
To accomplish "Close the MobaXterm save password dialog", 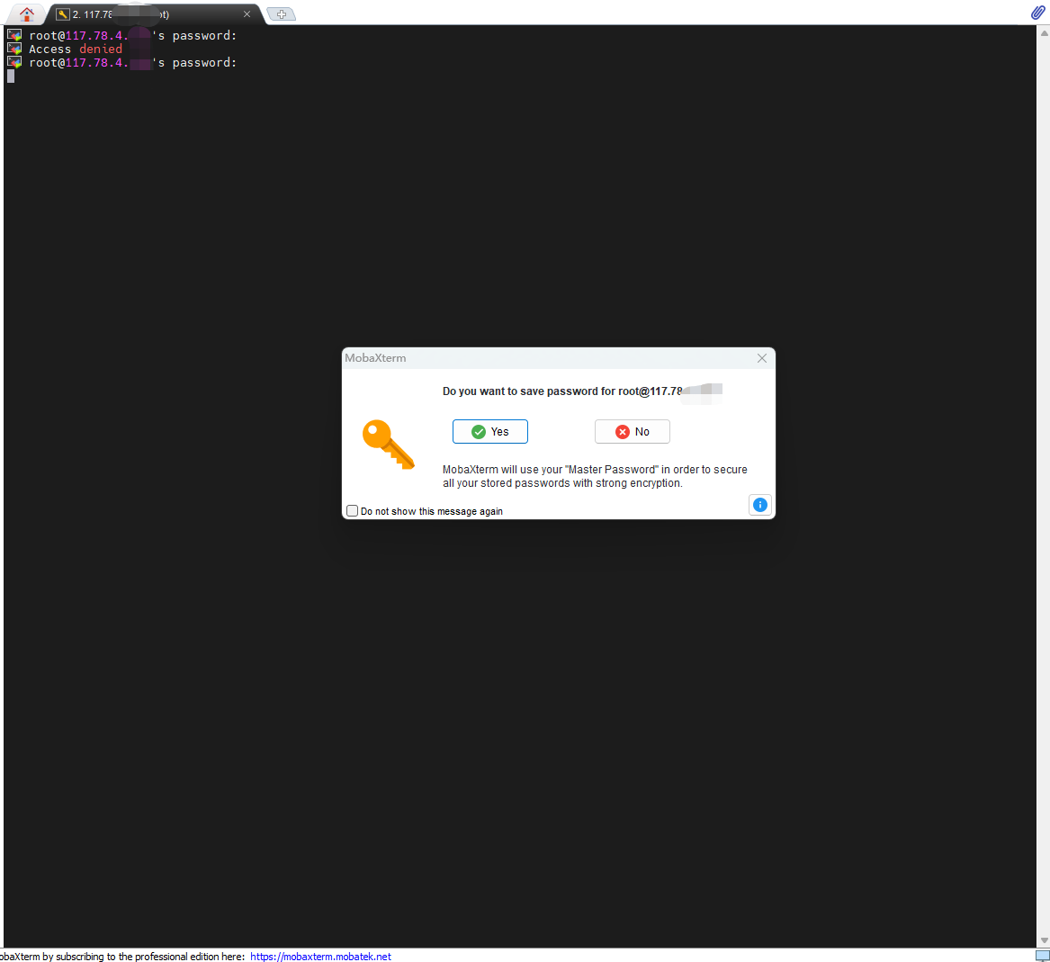I will 761,358.
